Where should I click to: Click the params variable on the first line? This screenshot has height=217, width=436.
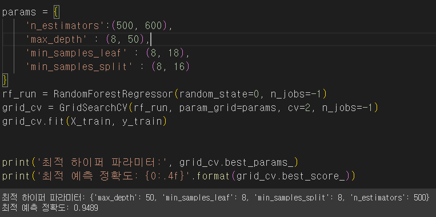point(19,13)
